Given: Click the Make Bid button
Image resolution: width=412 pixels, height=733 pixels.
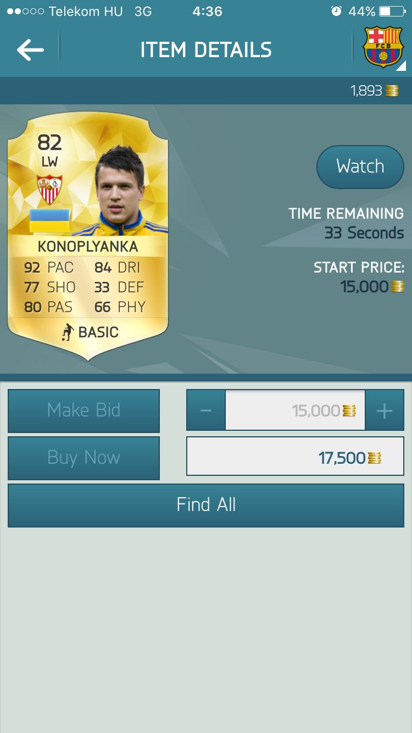Looking at the screenshot, I should 83,410.
